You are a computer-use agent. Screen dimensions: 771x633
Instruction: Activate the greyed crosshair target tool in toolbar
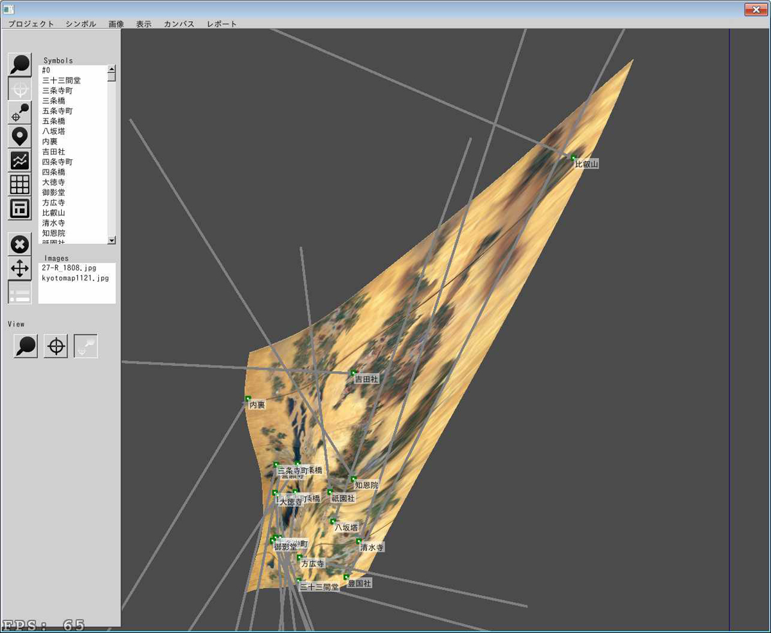coord(20,89)
